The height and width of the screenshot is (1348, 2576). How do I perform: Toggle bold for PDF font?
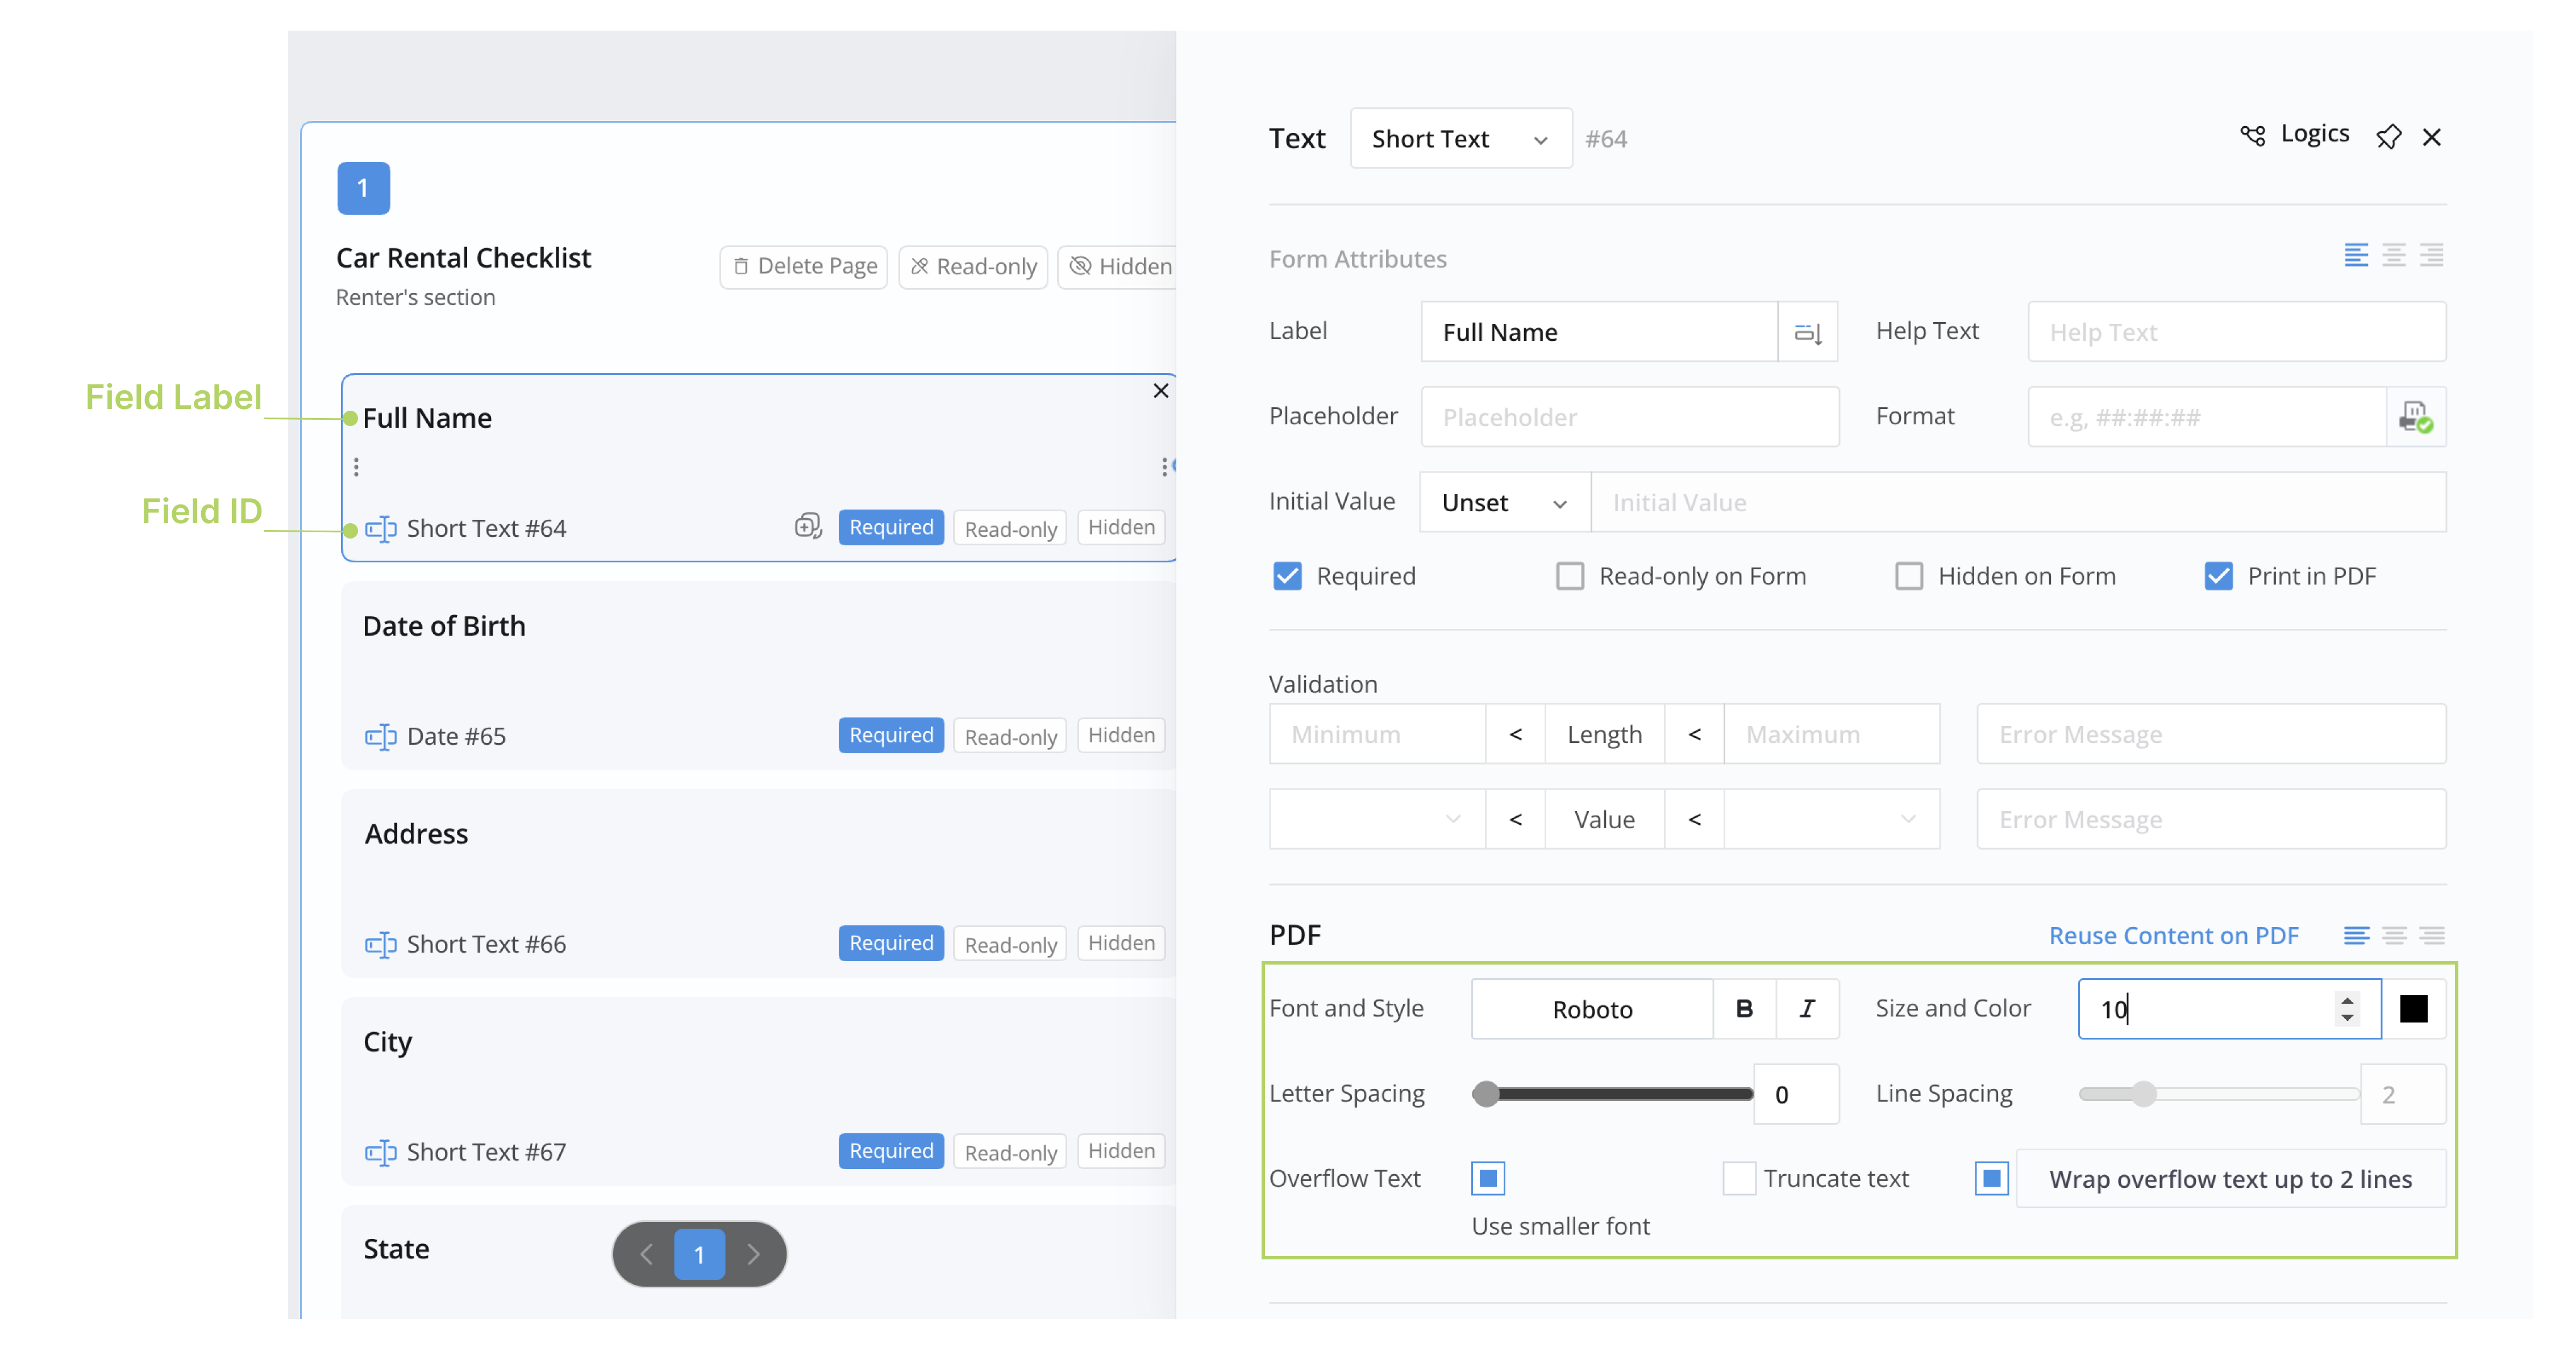pos(1744,1009)
